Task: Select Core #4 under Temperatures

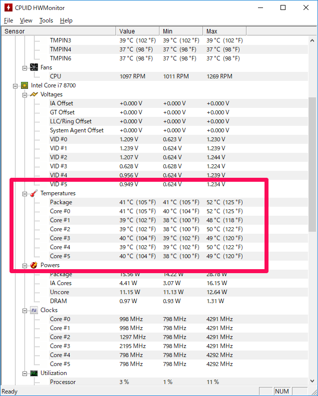Action: (x=178, y=247)
